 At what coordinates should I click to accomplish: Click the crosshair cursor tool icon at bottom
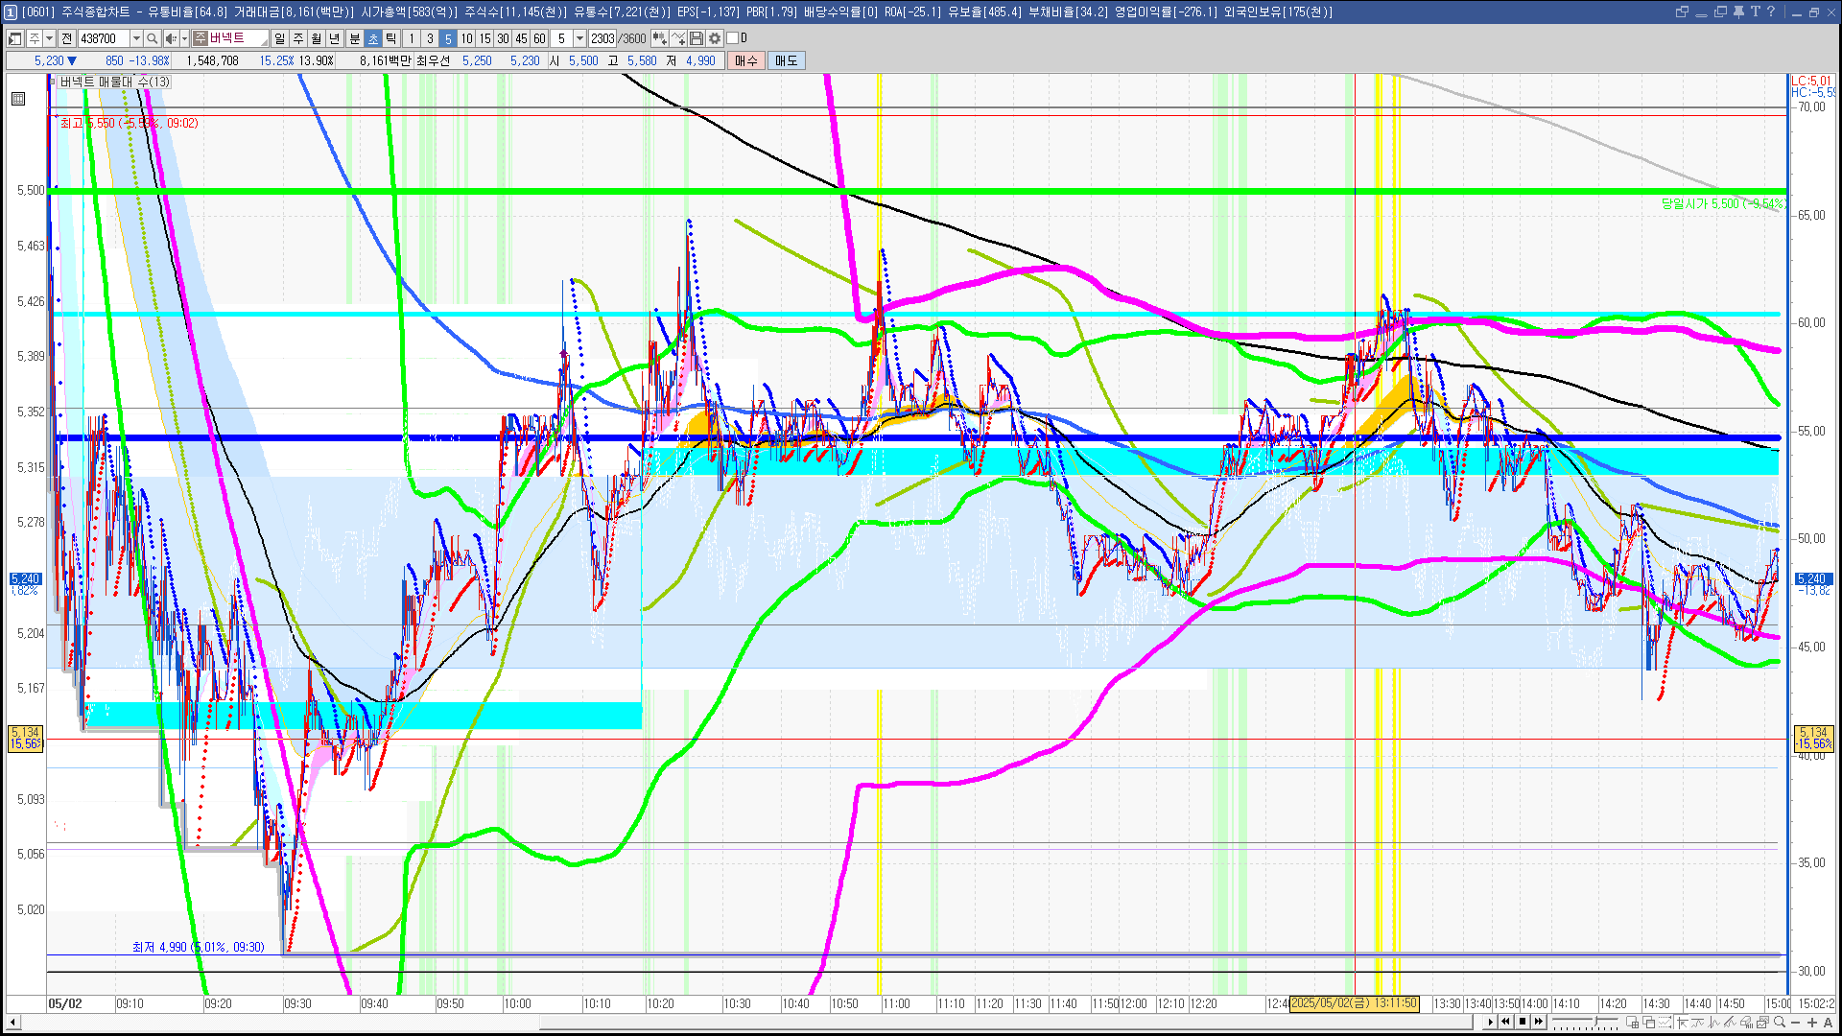[x=1682, y=1023]
